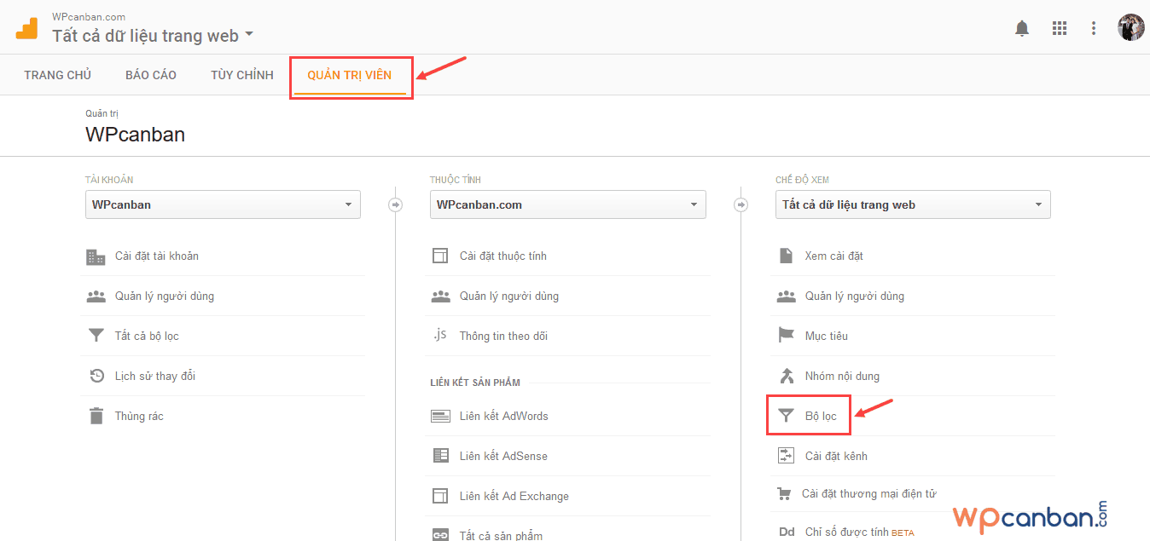This screenshot has width=1150, height=541.
Task: Click the AdSense link icon
Action: (440, 456)
